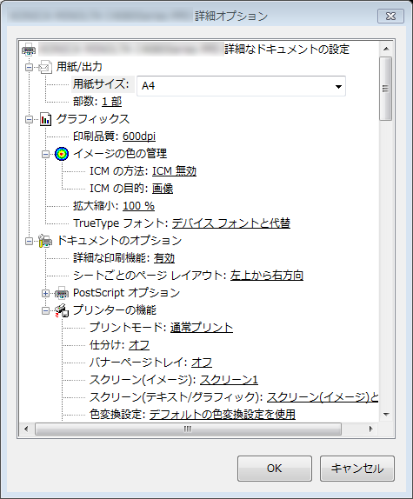The height and width of the screenshot is (499, 413).
Task: Click the 印刷品質 value 600dpi
Action: [139, 136]
